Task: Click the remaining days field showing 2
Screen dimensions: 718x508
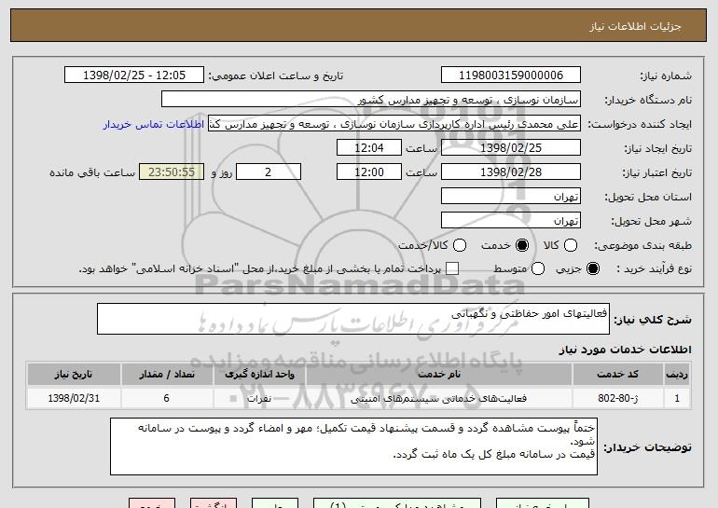Action: coord(269,172)
